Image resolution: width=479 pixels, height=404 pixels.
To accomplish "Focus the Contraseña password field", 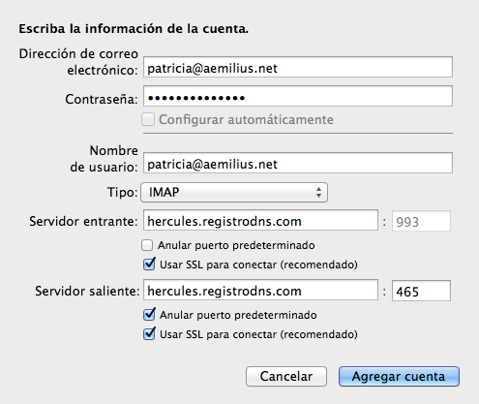I will 298,96.
